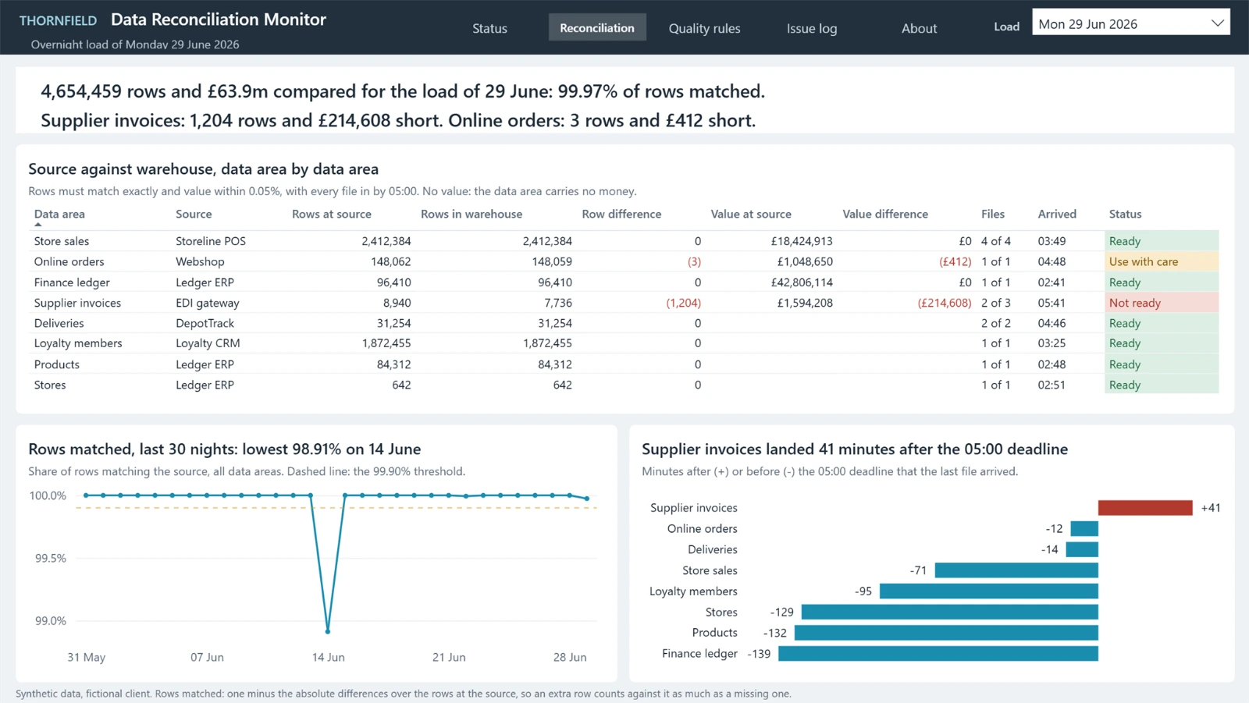Sort table by Status column header
Viewport: 1249px width, 703px height.
click(x=1125, y=214)
